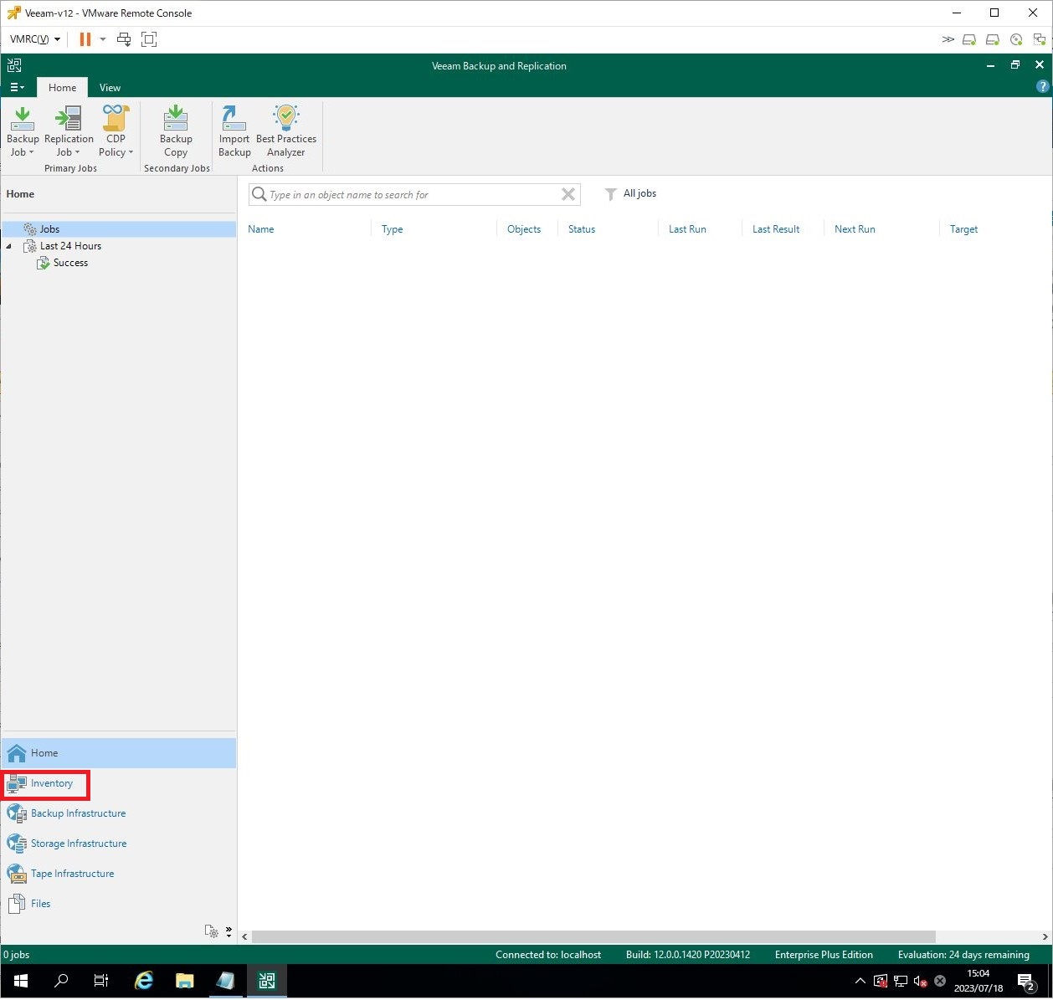Enter VMRC full screen mode
Image resolution: width=1053 pixels, height=1000 pixels.
tap(149, 39)
